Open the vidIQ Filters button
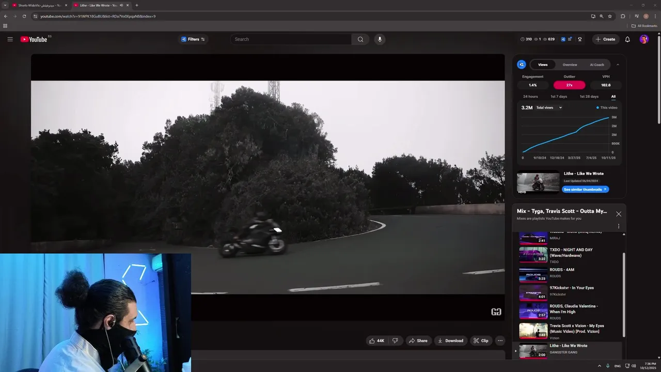This screenshot has height=372, width=661. pyautogui.click(x=193, y=39)
